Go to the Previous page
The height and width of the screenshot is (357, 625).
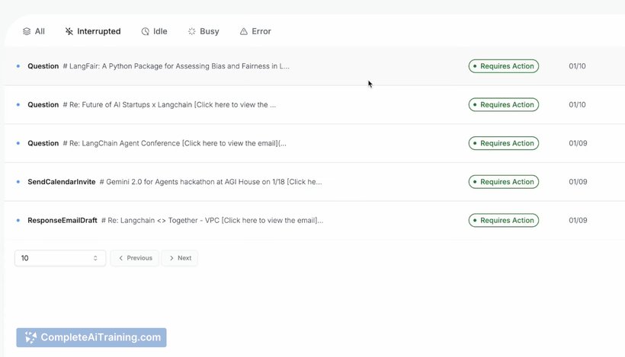(x=135, y=258)
